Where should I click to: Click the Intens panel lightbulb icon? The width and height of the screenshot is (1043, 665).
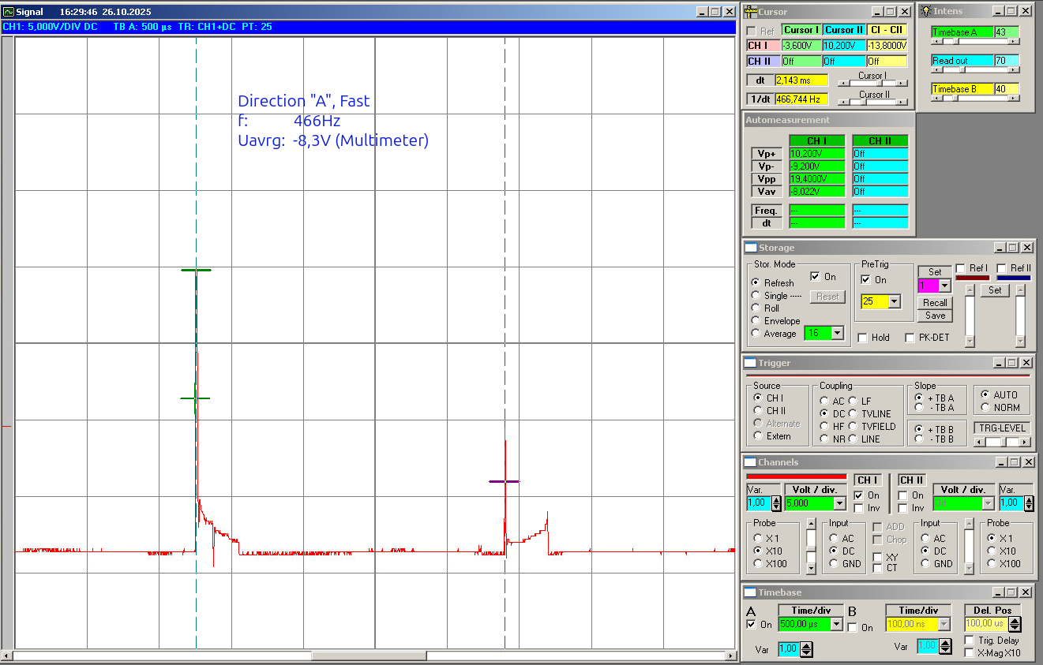926,12
